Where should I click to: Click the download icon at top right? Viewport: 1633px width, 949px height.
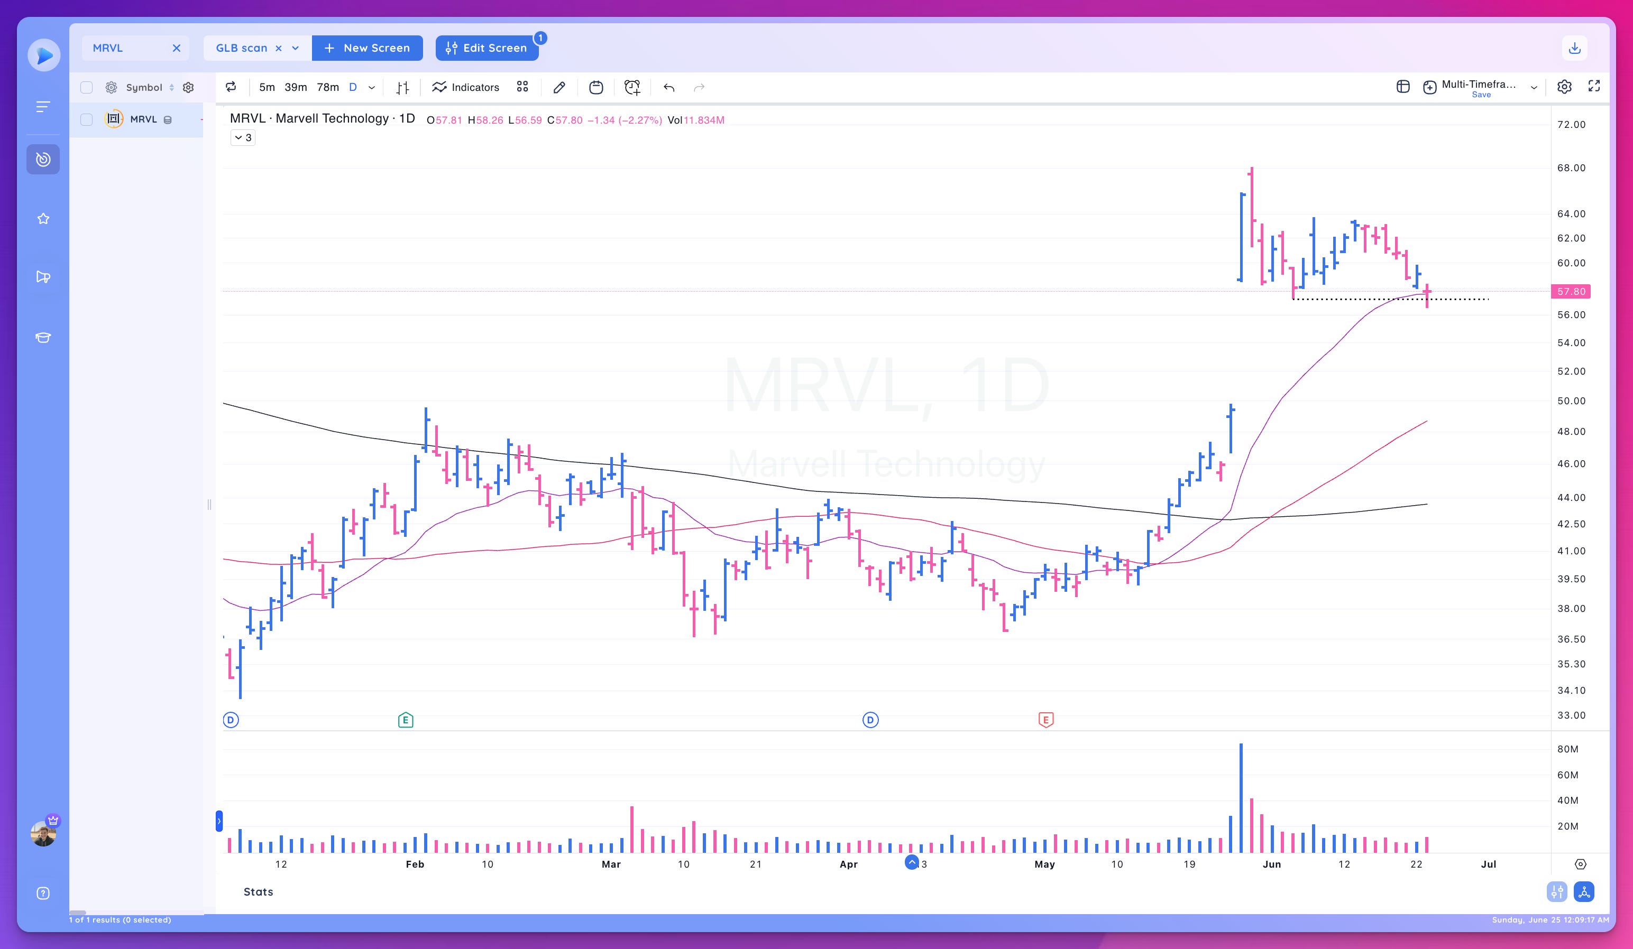[x=1575, y=48]
